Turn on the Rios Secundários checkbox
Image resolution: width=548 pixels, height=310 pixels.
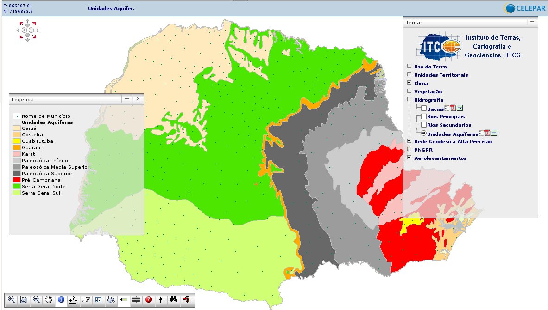[x=424, y=125]
